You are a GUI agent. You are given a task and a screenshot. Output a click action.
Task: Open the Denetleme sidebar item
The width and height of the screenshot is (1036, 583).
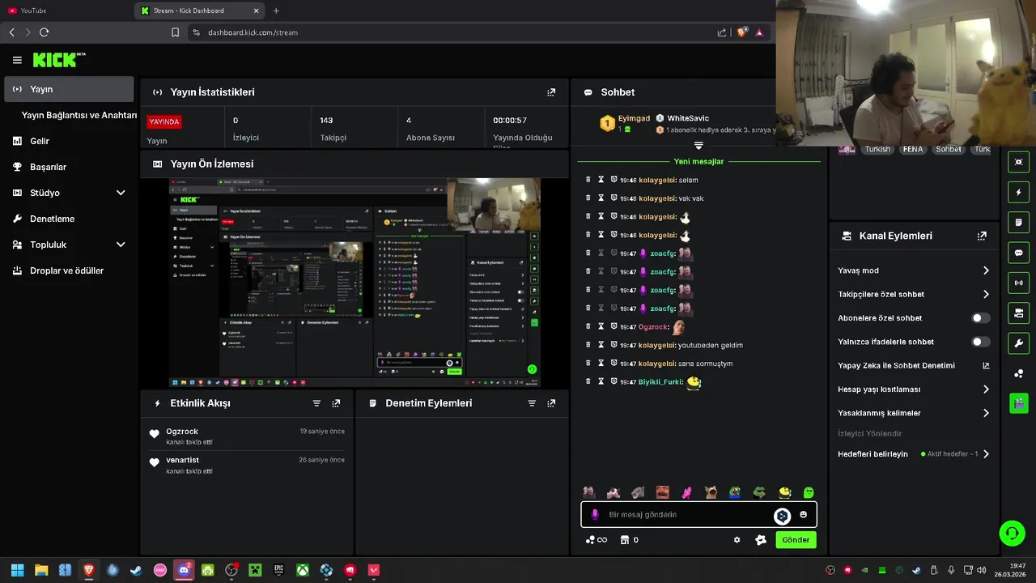pos(69,219)
